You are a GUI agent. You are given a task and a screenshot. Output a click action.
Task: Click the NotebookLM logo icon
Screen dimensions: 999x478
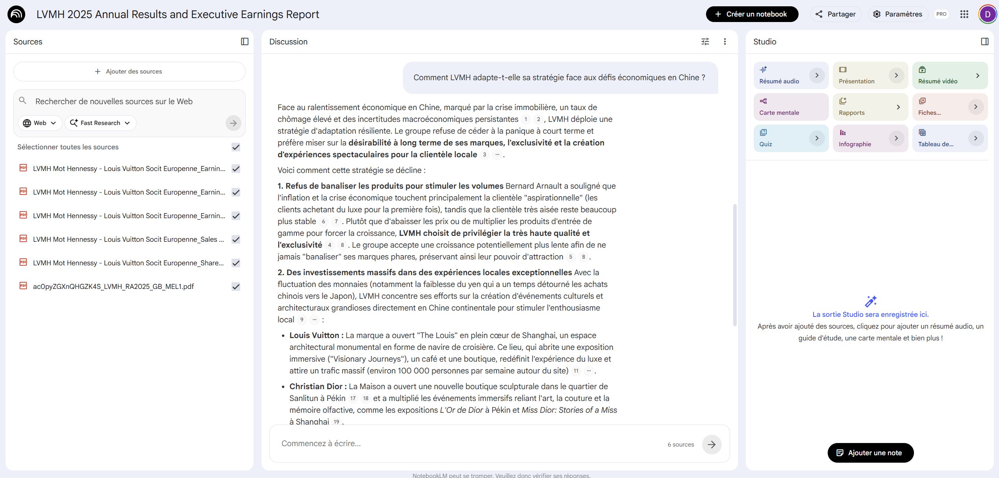pos(16,14)
